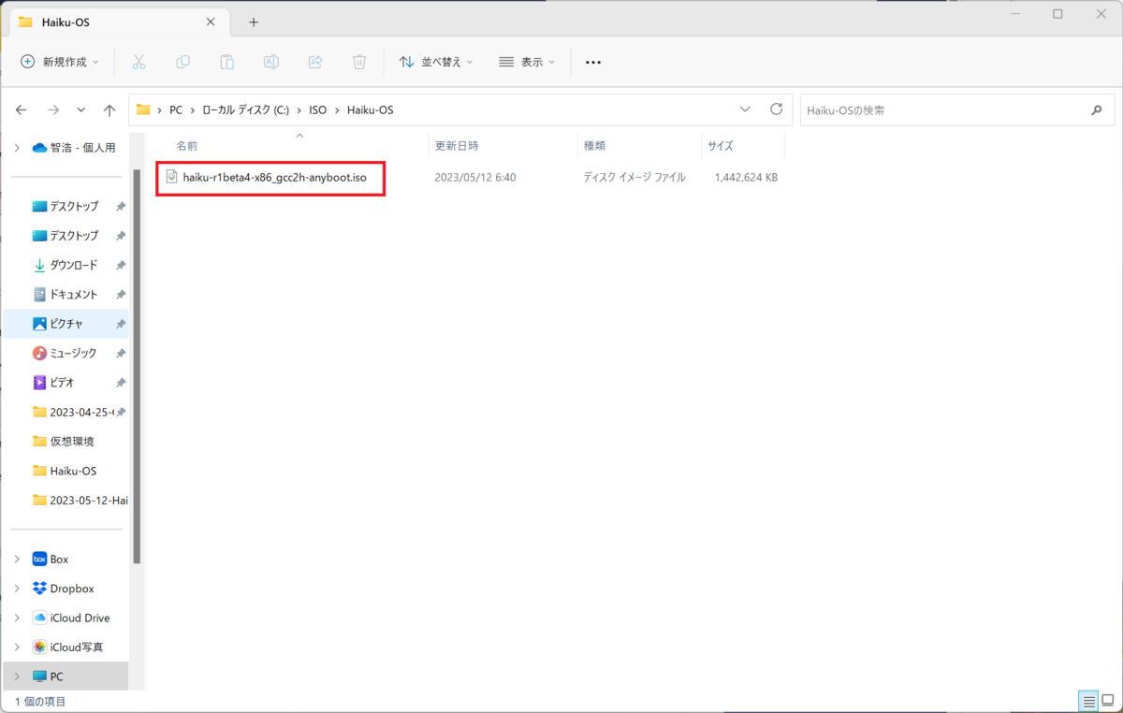This screenshot has height=713, width=1123.
Task: Open address bar history dropdown
Action: [x=745, y=109]
